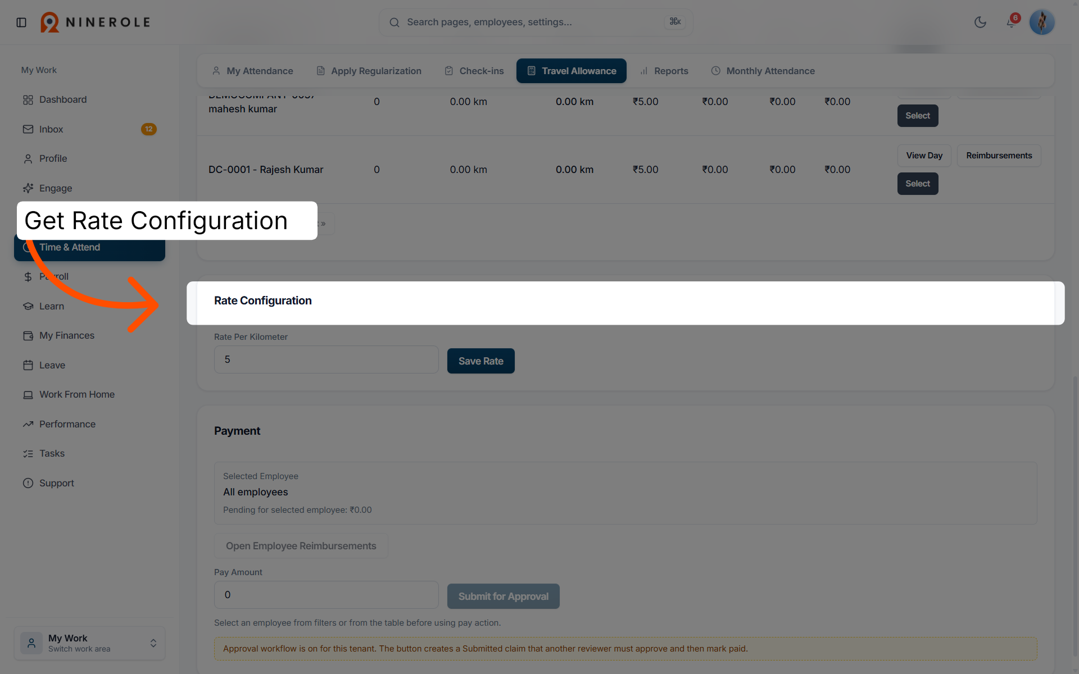Click Rate Per Kilometer input
The height and width of the screenshot is (674, 1079).
click(327, 359)
